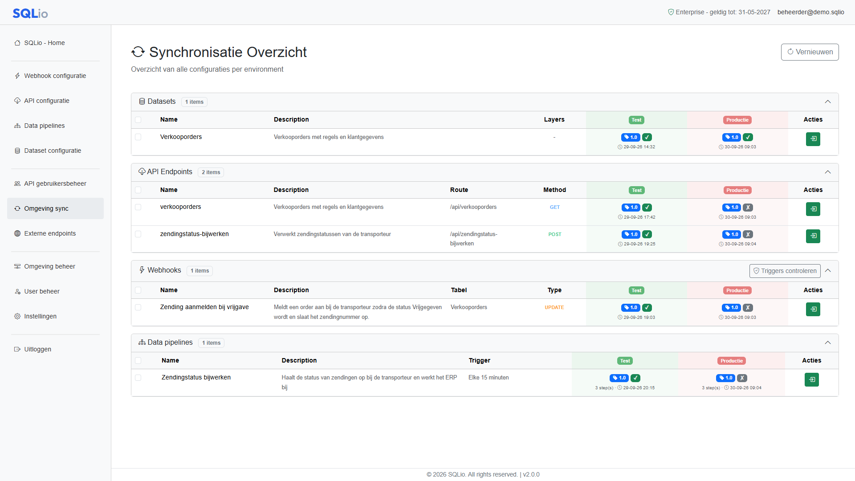Open Webhook configuratie in sidebar

(55, 76)
